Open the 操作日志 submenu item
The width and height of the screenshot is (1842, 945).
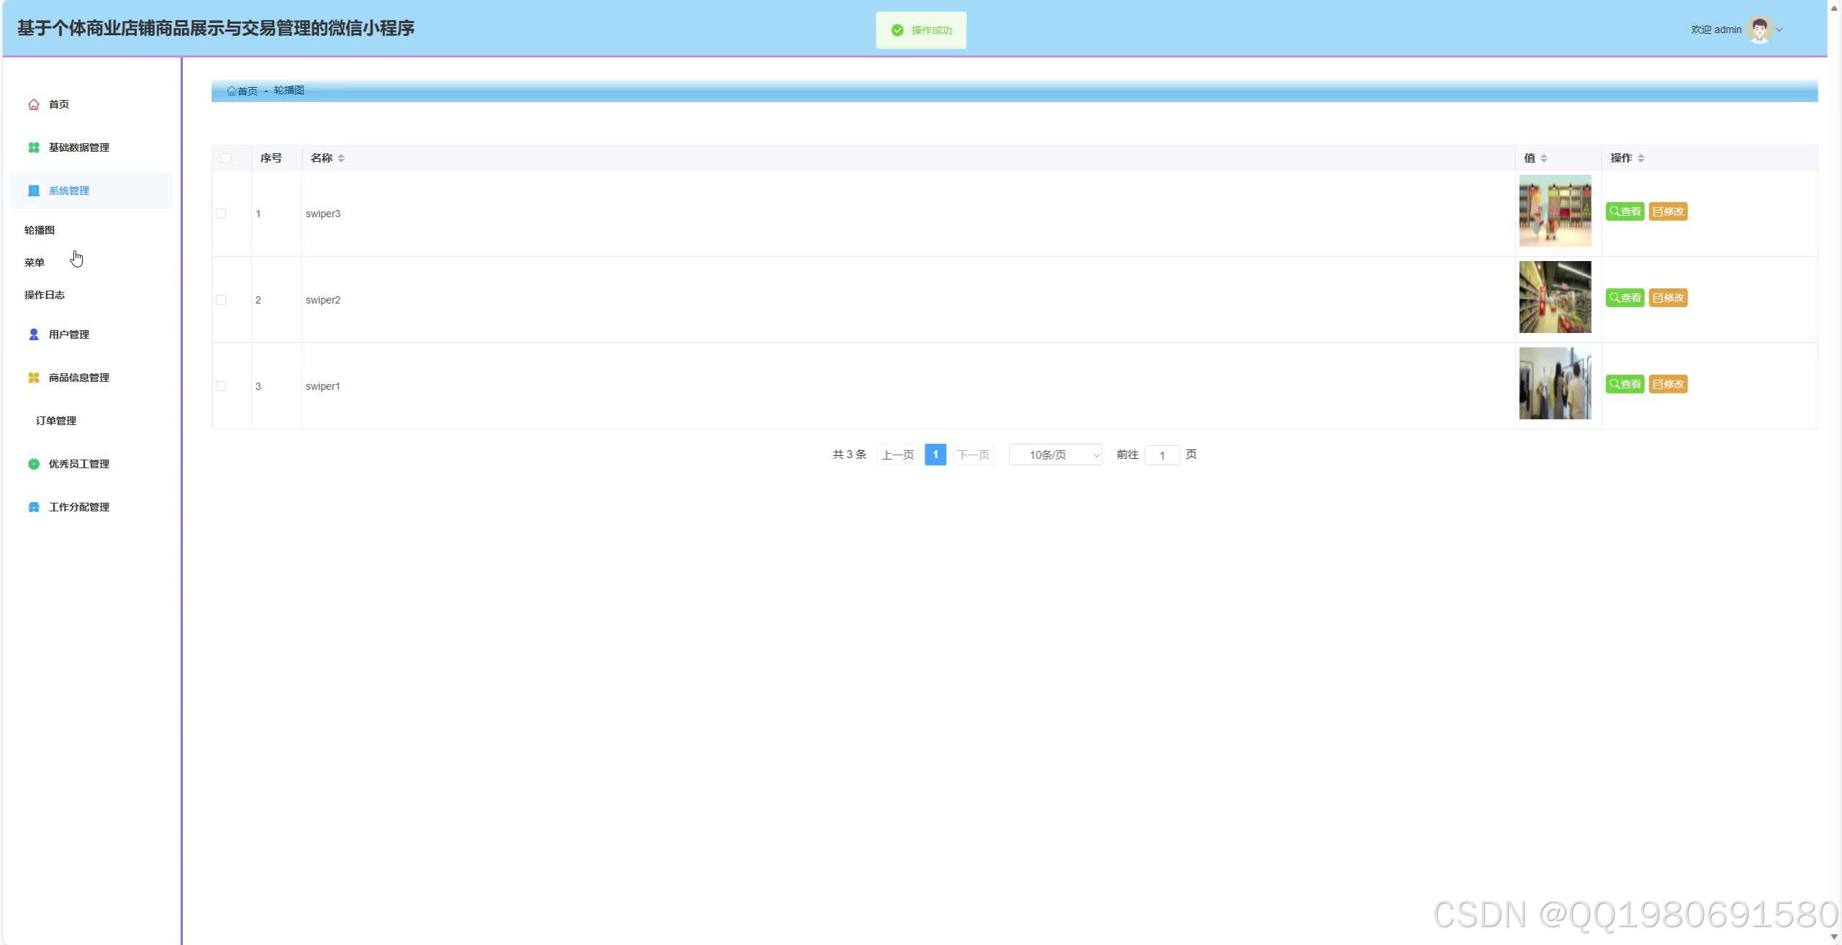coord(45,295)
